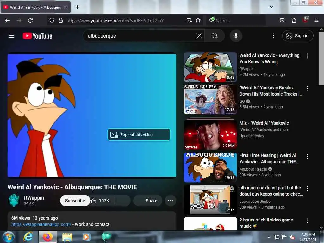Open the RWappin channel avatar

pyautogui.click(x=14, y=200)
